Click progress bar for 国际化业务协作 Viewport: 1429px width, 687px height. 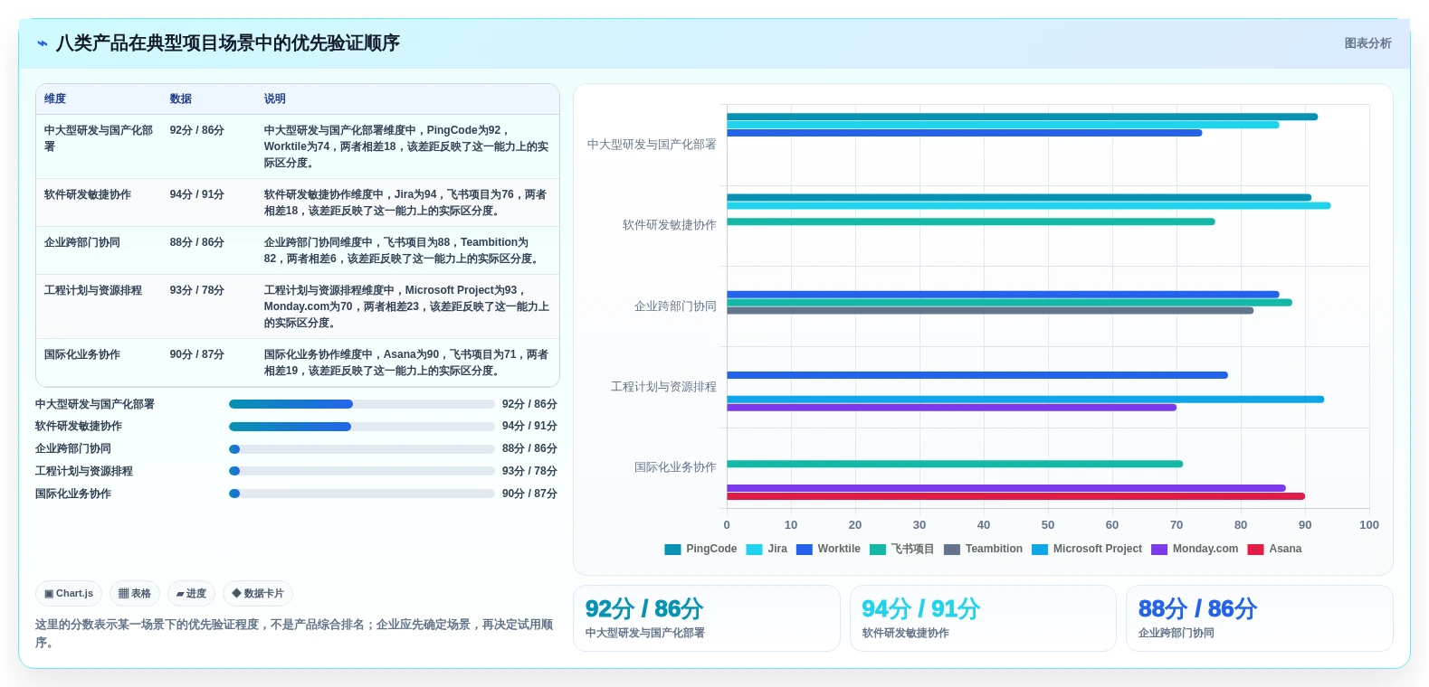[x=362, y=494]
